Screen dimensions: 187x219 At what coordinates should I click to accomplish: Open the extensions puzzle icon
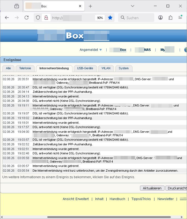pos(170,18)
